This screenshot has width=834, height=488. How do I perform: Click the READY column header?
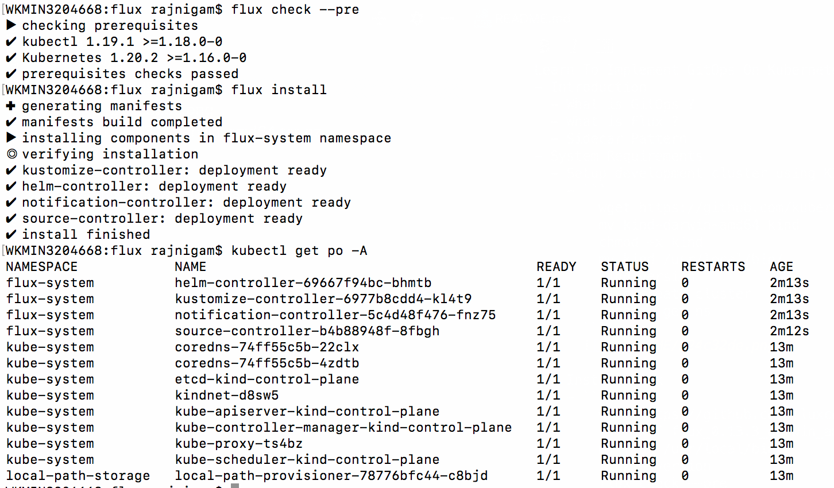[557, 267]
